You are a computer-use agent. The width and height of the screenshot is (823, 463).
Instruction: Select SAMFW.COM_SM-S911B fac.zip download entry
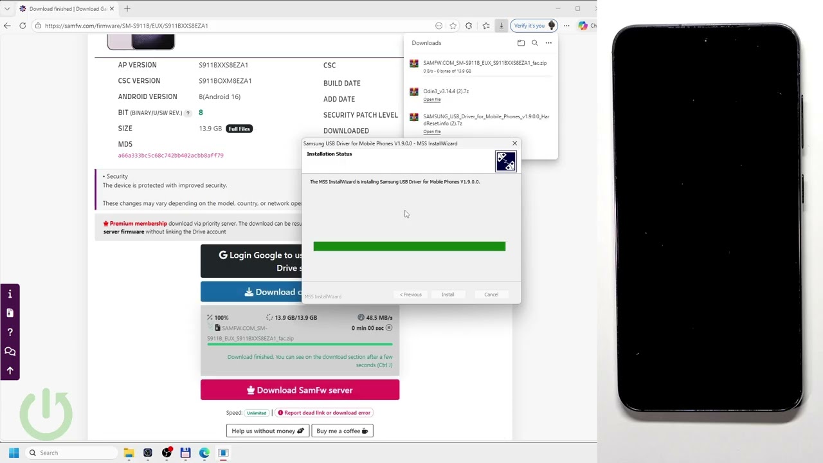pyautogui.click(x=480, y=66)
